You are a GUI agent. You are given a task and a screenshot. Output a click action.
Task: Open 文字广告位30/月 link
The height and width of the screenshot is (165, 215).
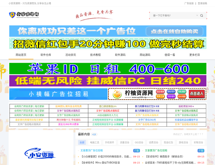[x=147, y=120]
